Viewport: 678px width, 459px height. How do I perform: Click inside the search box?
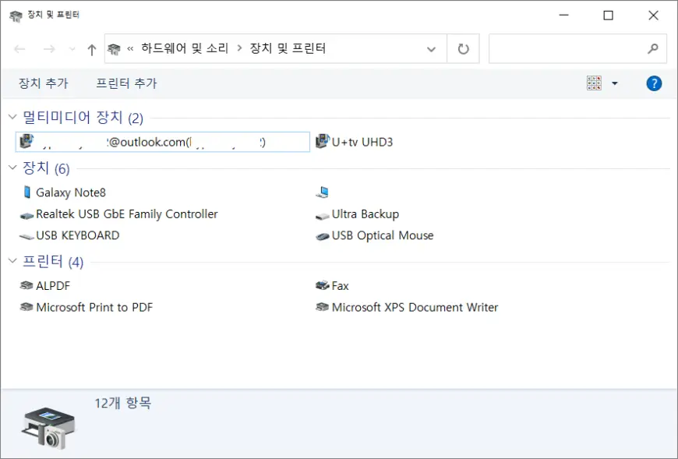[x=567, y=49]
